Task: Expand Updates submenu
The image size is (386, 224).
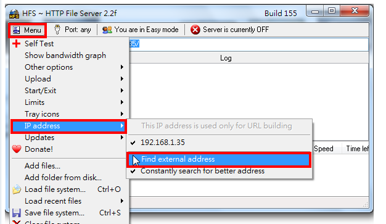Action: [x=69, y=138]
